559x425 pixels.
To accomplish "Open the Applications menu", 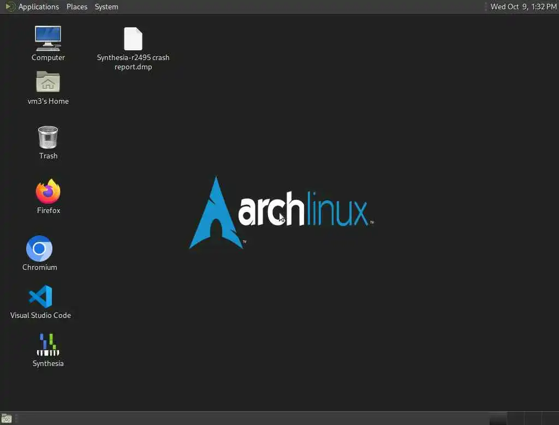I will 39,7.
